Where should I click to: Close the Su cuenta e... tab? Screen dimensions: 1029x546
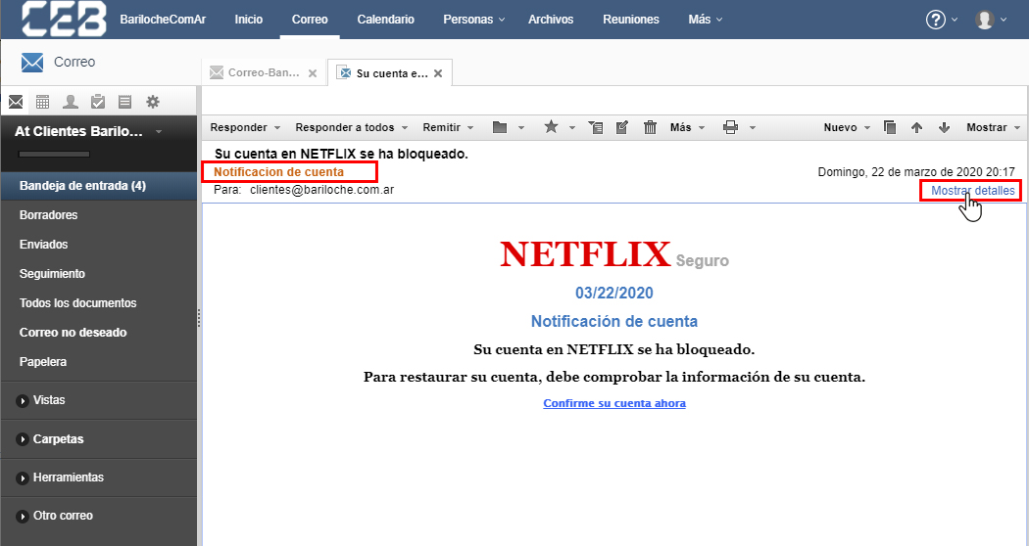pyautogui.click(x=438, y=73)
